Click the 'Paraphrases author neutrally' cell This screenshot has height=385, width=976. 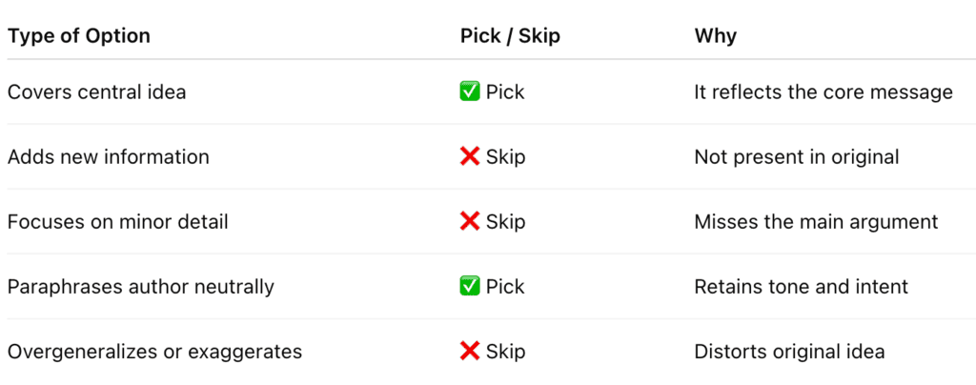coord(141,287)
